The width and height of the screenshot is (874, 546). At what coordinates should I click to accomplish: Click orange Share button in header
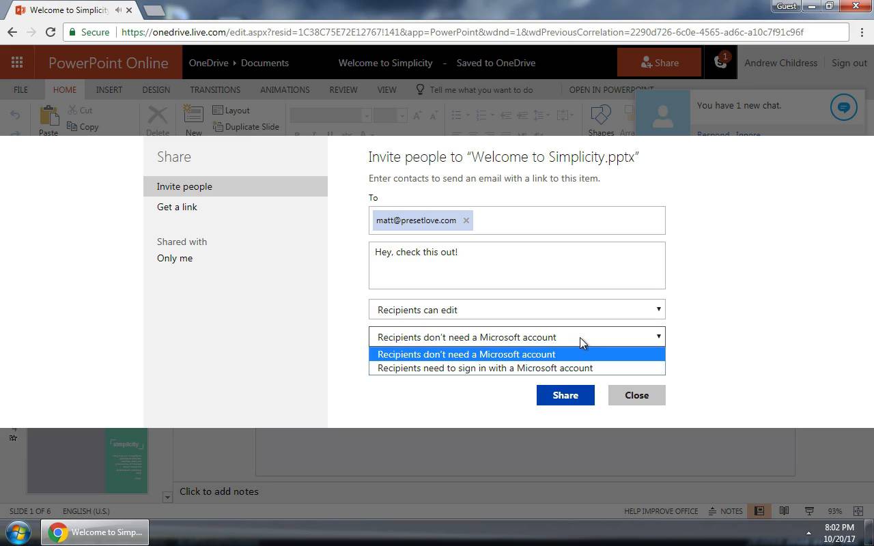click(x=659, y=63)
